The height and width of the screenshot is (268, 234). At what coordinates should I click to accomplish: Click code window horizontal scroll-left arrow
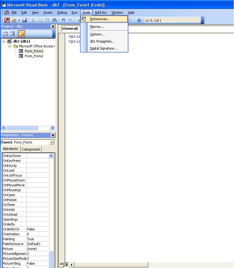71,265
